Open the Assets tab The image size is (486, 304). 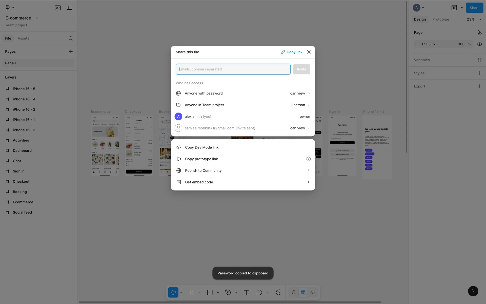[x=23, y=39]
